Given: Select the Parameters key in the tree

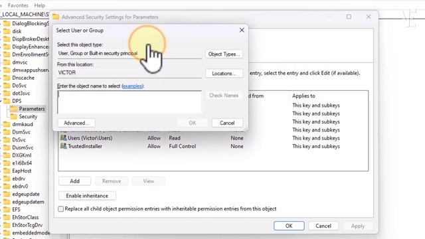Looking at the screenshot, I should (x=32, y=109).
